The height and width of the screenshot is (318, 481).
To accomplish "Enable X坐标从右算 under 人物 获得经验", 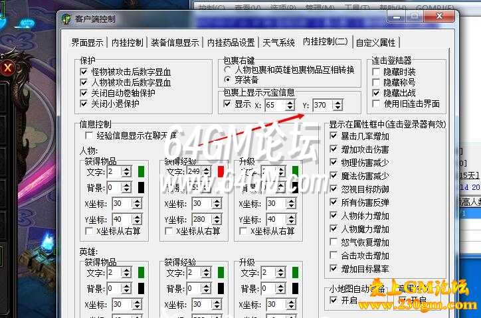I will click(169, 231).
